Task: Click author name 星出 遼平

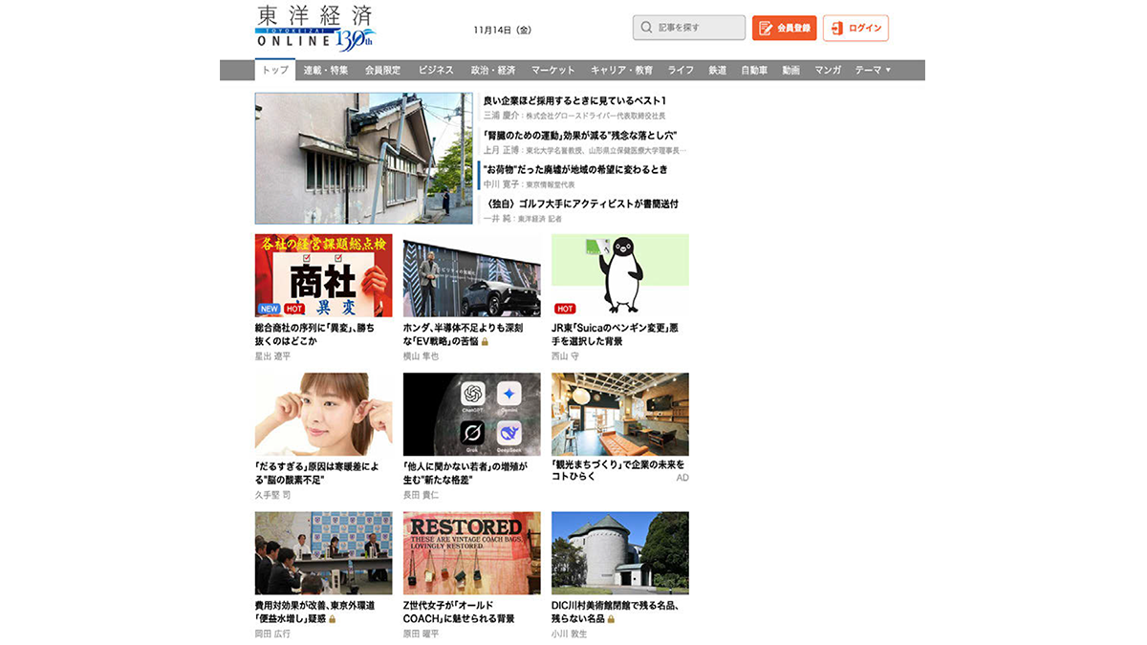Action: click(x=272, y=356)
